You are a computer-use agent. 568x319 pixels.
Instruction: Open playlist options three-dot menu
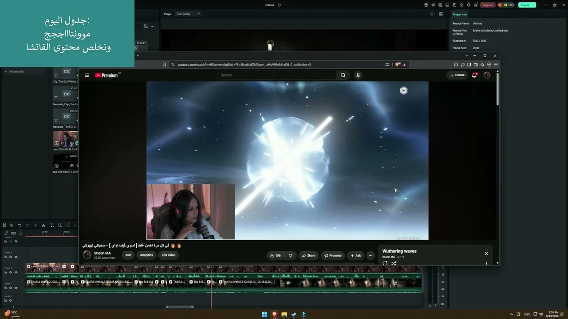click(x=486, y=263)
